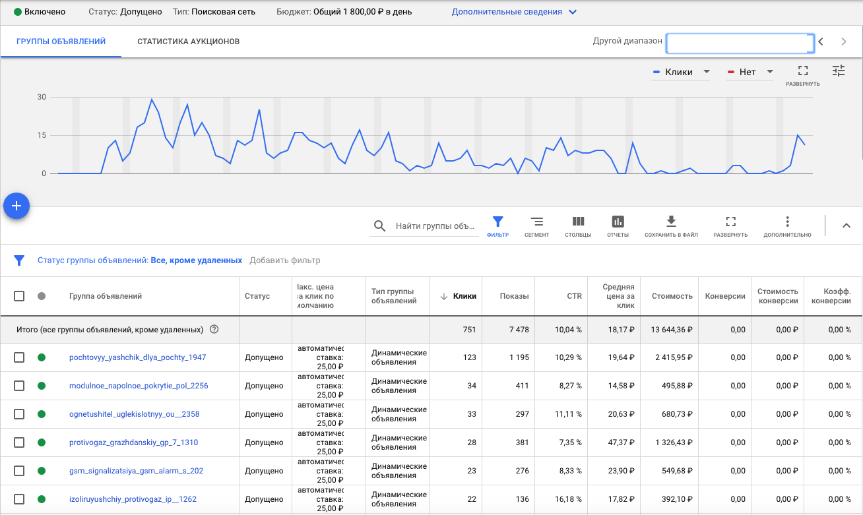This screenshot has width=863, height=515.
Task: Edit the Все, кроме удаленных status filter
Action: 197,260
